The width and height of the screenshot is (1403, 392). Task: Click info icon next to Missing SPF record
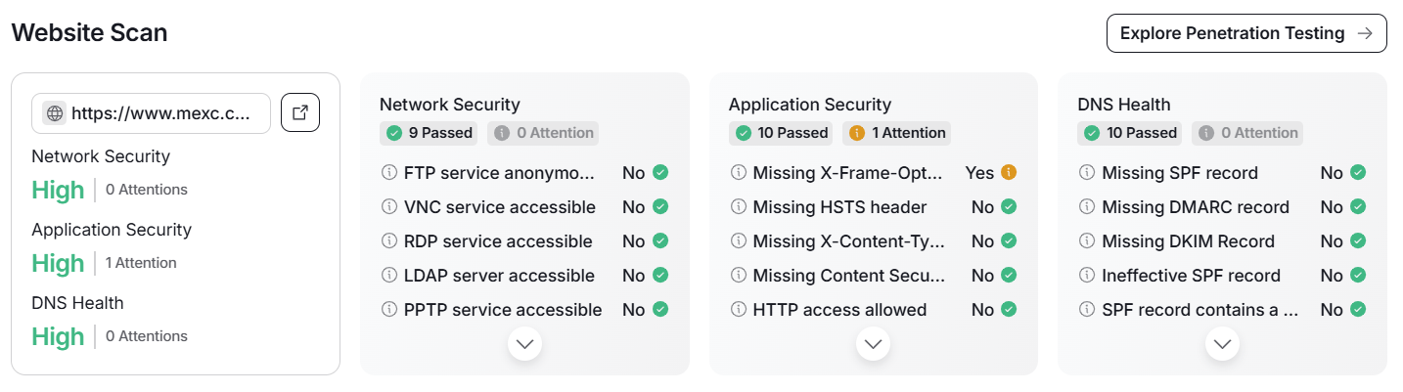[x=1086, y=173]
